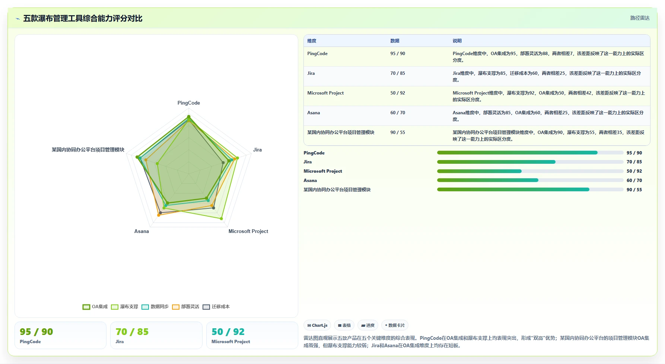Click the Microsoft Project progress bar

(x=530, y=171)
